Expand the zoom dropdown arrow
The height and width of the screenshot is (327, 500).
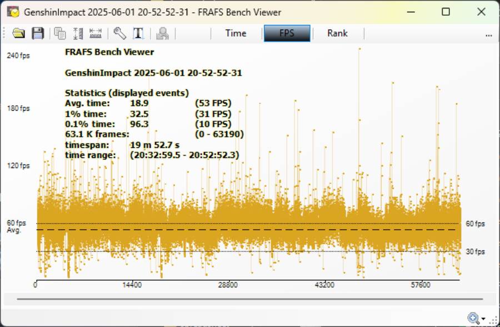483,319
